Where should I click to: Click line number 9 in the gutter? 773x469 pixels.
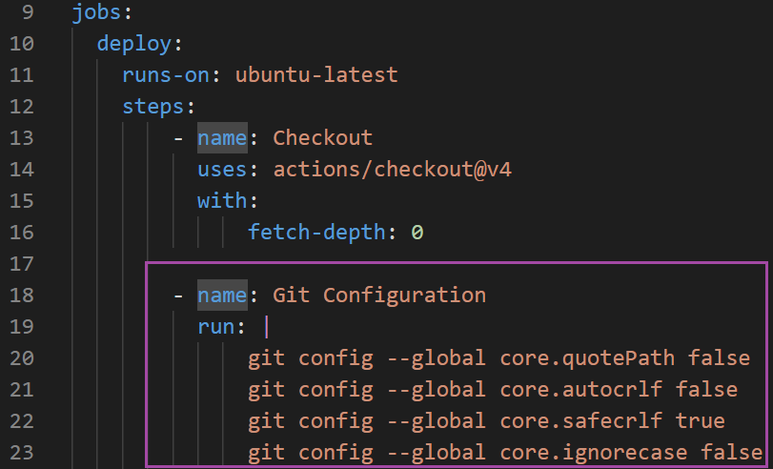(28, 13)
